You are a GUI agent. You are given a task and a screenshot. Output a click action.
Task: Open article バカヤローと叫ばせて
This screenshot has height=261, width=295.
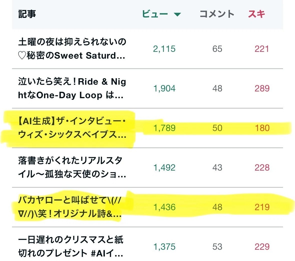[70, 207]
